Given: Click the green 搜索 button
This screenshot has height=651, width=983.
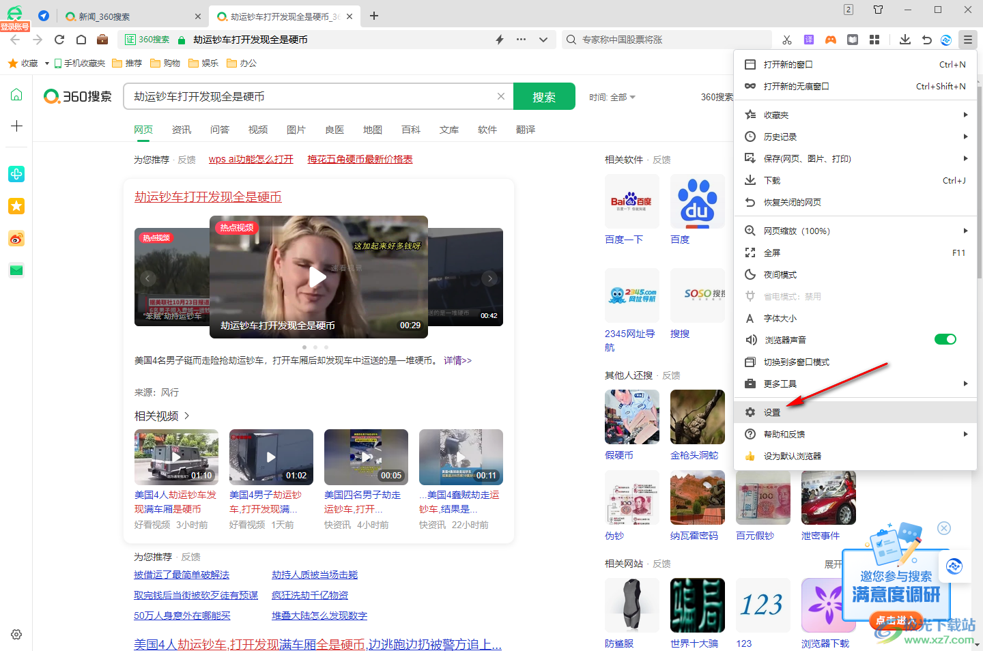Looking at the screenshot, I should (x=544, y=97).
